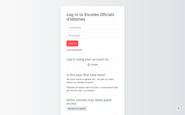185x115 pixels.
Task: Click the question mark help icon
Action: [179, 109]
